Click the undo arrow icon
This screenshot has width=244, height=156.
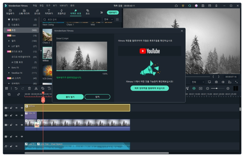(x=16, y=88)
